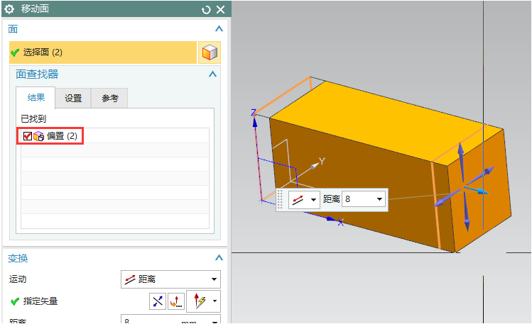Click the reset dialog icon in title bar
The image size is (532, 324).
click(206, 9)
